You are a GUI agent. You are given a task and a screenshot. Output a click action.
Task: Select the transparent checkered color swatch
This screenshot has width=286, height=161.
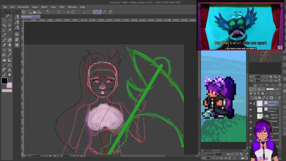[7, 90]
